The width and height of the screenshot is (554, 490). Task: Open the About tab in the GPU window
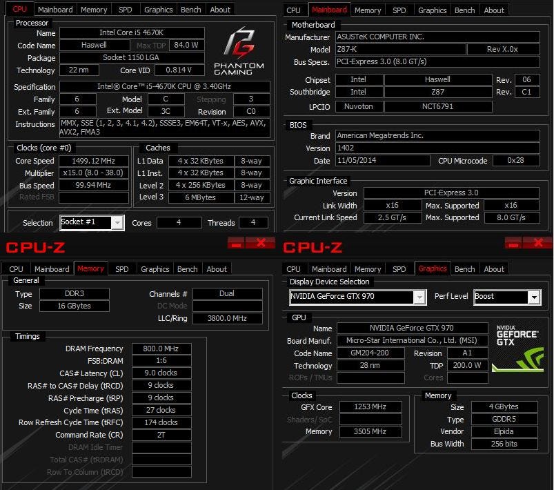[494, 269]
